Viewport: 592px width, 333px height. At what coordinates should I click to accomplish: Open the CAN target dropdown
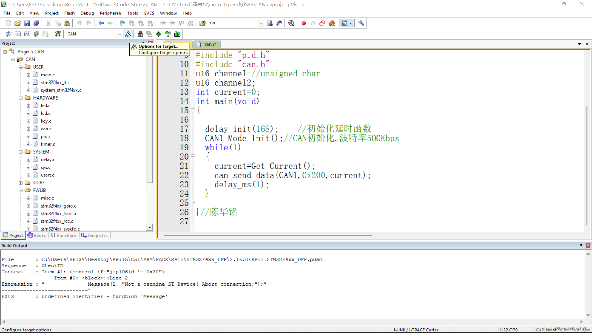point(119,34)
